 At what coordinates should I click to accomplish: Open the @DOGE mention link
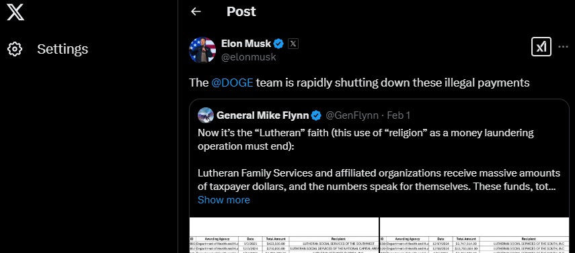pos(232,83)
